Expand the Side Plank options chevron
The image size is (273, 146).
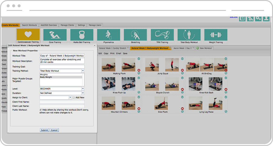182,97
